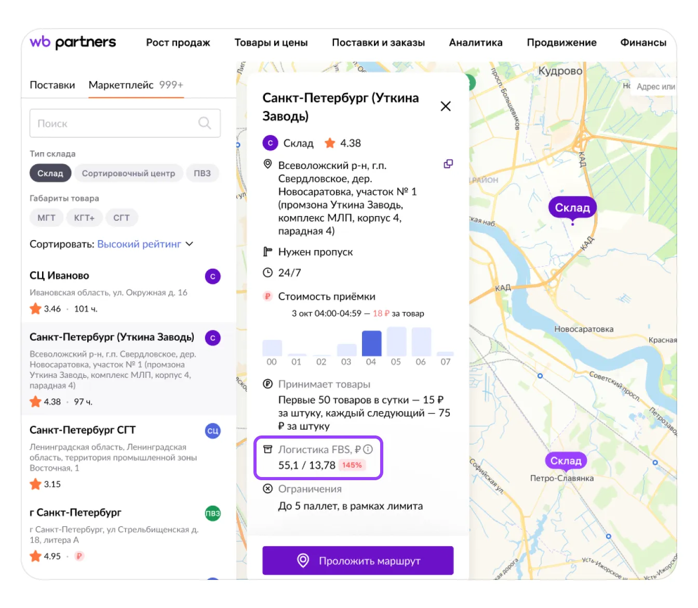Viewport: 698px width, 608px height.
Task: Open the Поставки и заказы menu
Action: (x=378, y=43)
